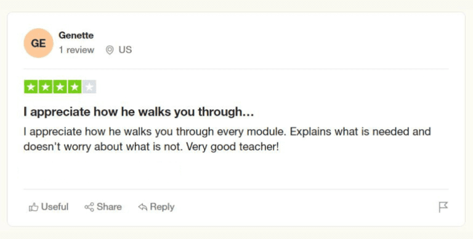This screenshot has height=239, width=473.
Task: Select the fourth green star
Action: [x=74, y=87]
